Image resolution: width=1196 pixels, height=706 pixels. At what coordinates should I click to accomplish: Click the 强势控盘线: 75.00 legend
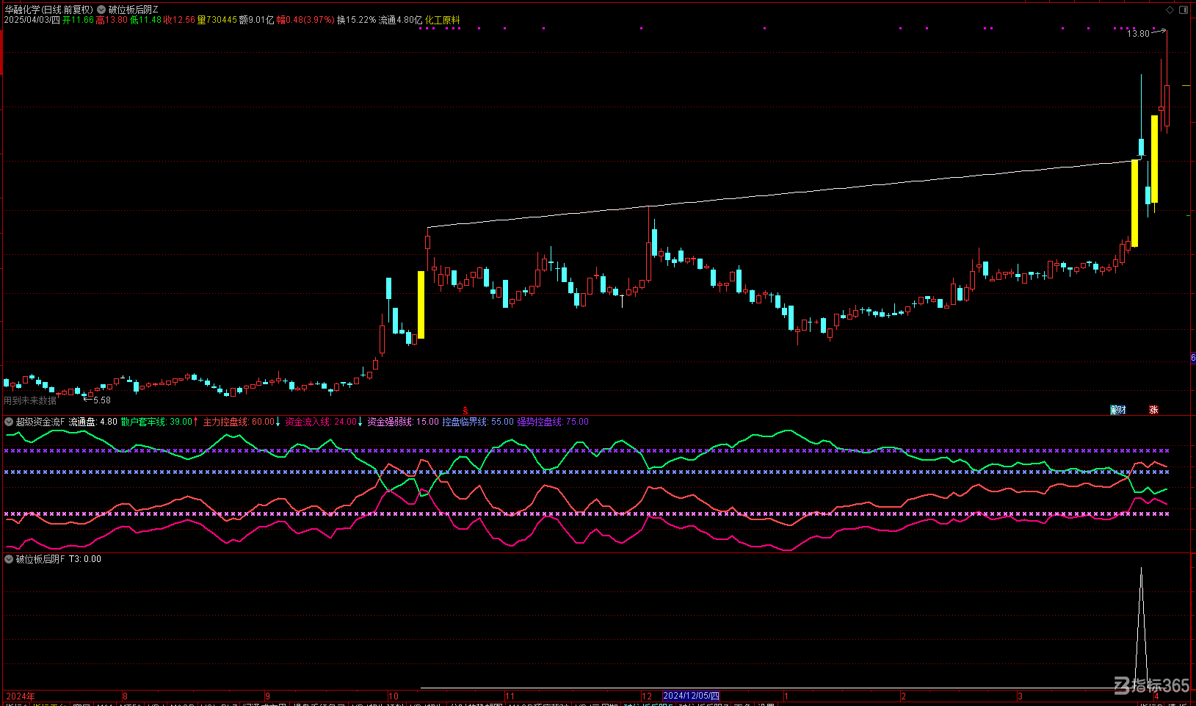pos(553,422)
